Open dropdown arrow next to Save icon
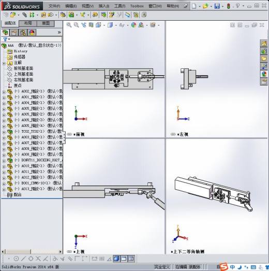 pos(222,6)
